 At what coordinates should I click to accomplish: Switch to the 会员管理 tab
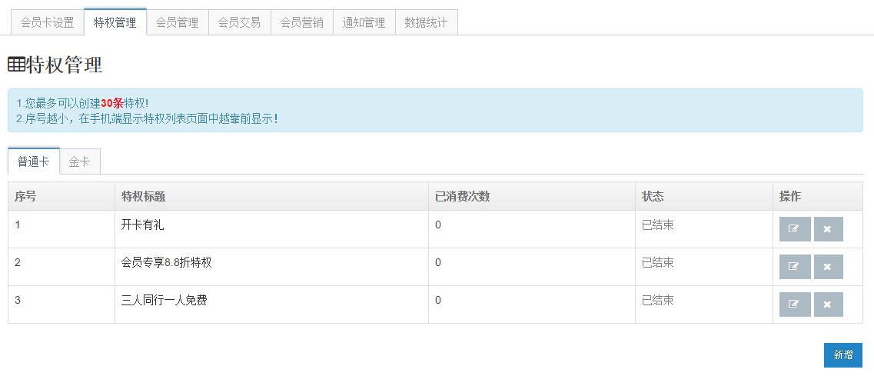tap(178, 22)
